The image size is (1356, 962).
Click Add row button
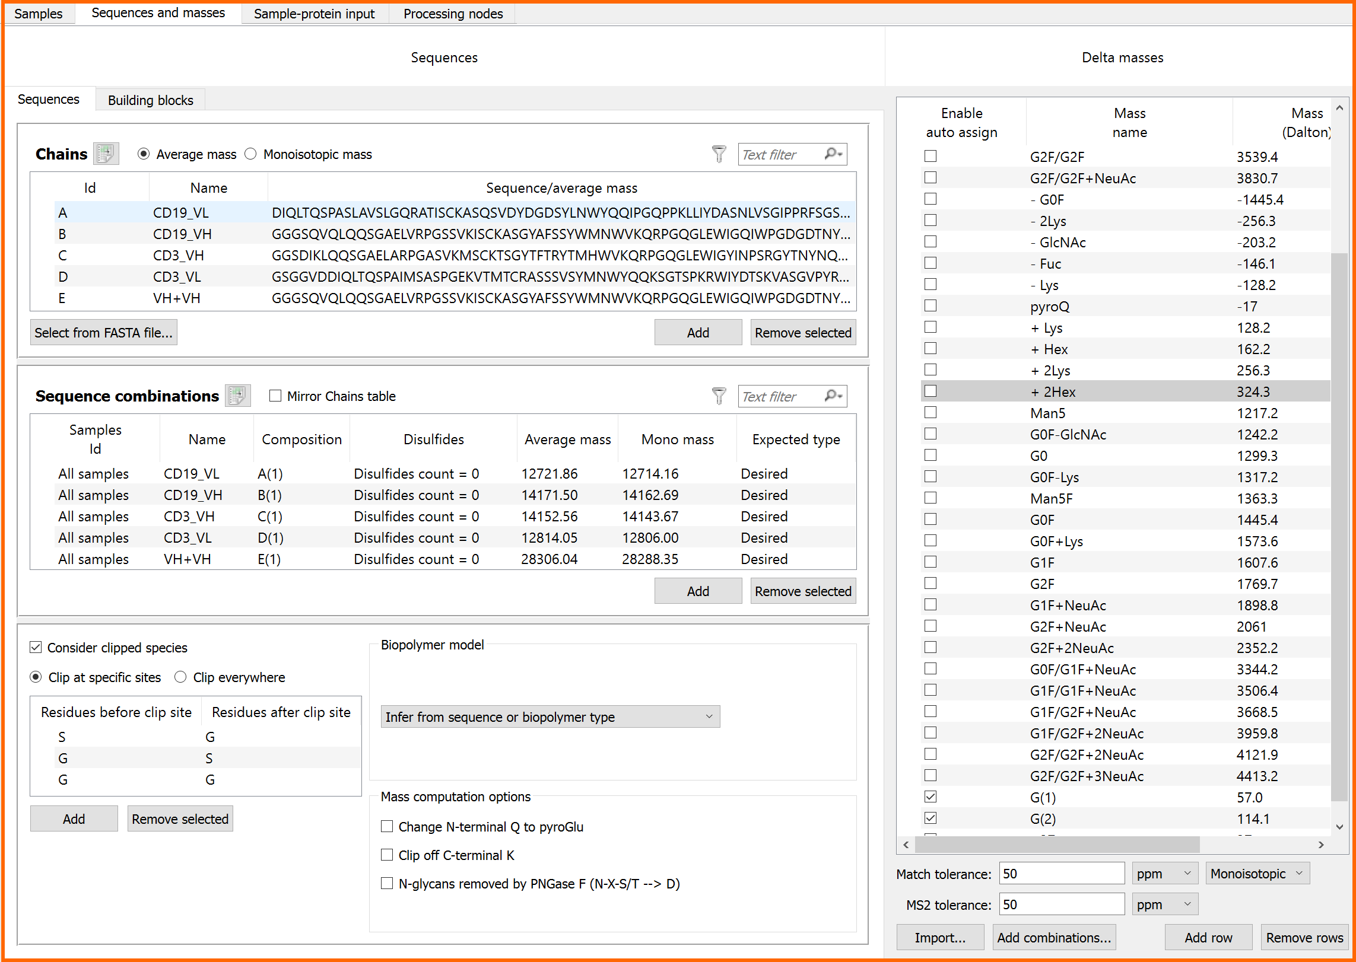tap(1208, 937)
